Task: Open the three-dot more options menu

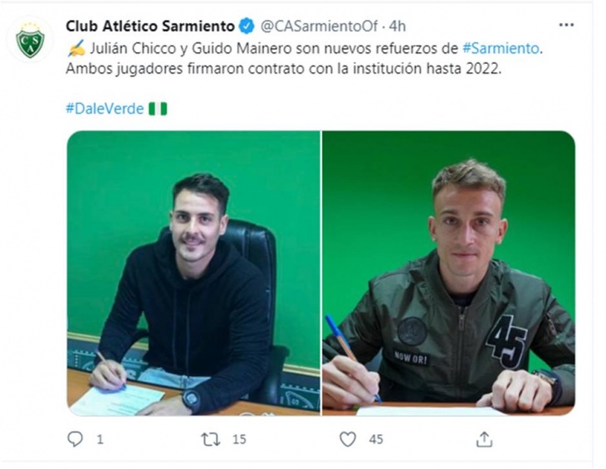Action: point(566,25)
